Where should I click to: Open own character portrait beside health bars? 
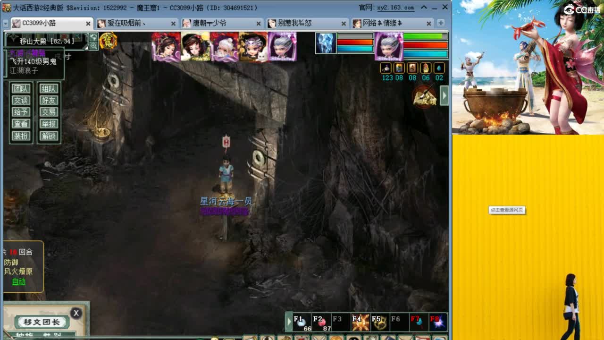pos(389,46)
